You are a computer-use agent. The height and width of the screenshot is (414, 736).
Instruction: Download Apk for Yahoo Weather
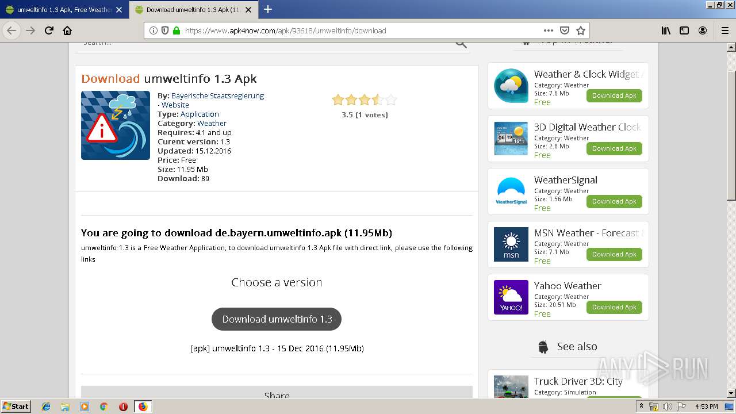[614, 307]
